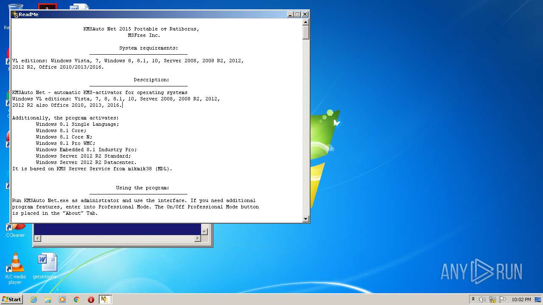The height and width of the screenshot is (305, 543).
Task: Click the 'Using the program:' heading
Action: (x=143, y=188)
